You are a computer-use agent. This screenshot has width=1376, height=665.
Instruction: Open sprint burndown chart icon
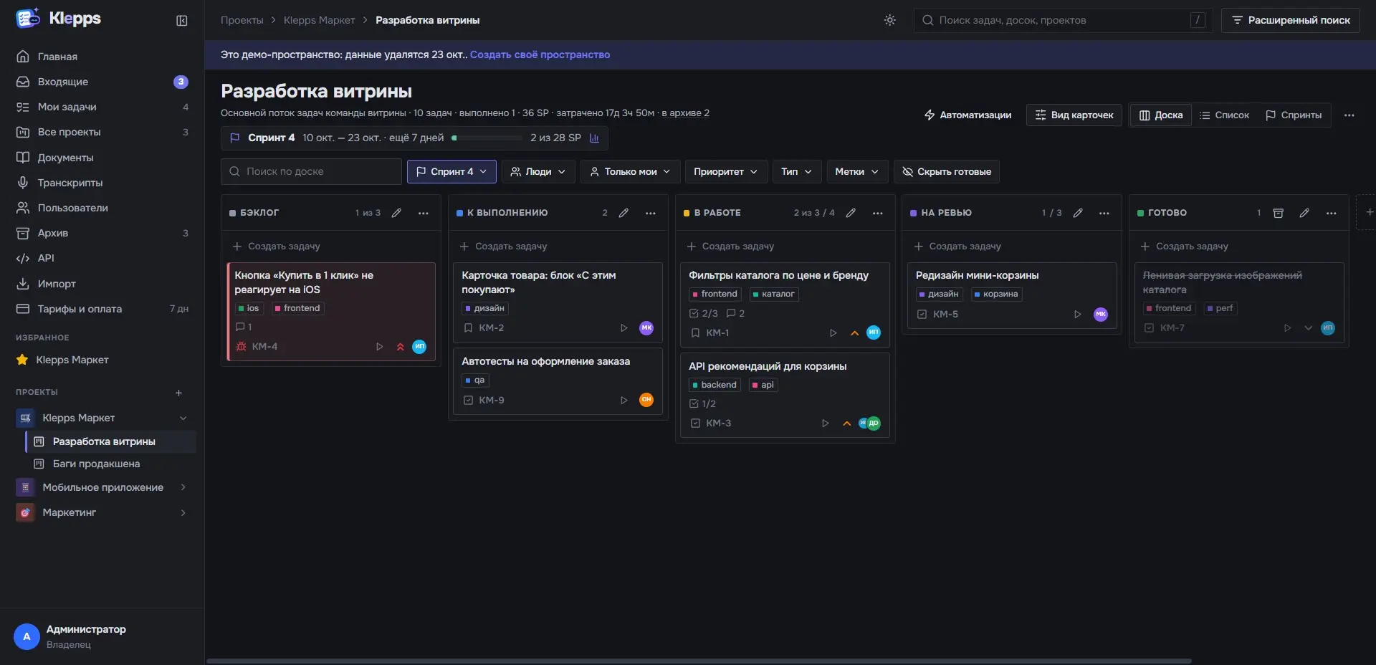[x=594, y=138]
